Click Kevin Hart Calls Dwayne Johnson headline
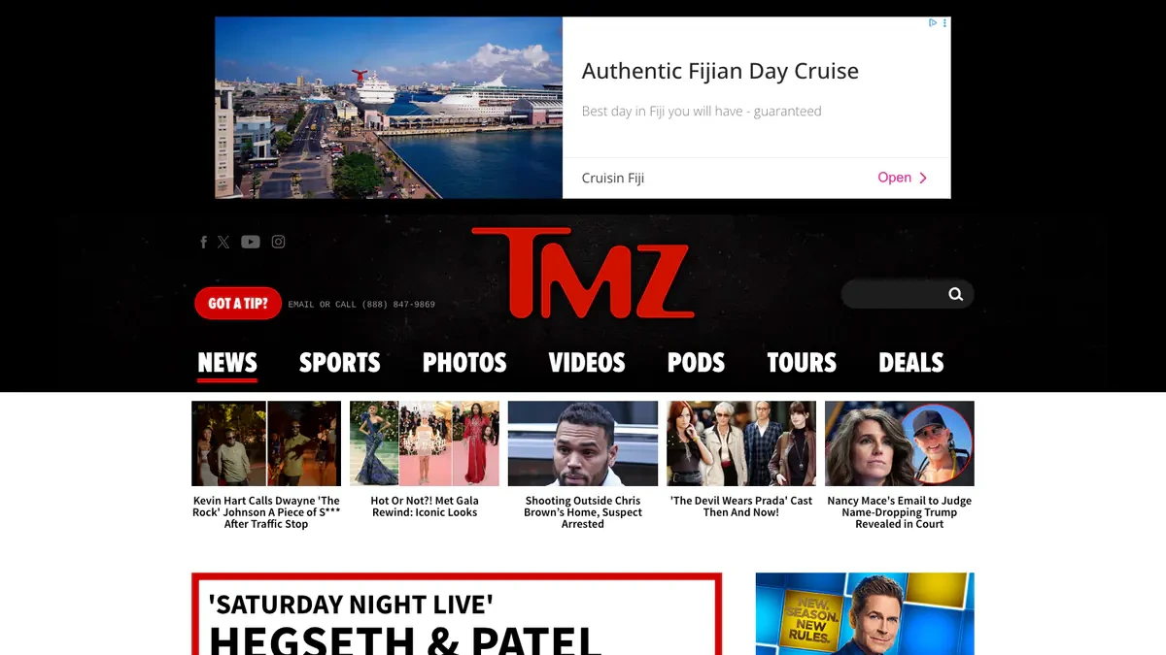The width and height of the screenshot is (1166, 655). pos(266,512)
